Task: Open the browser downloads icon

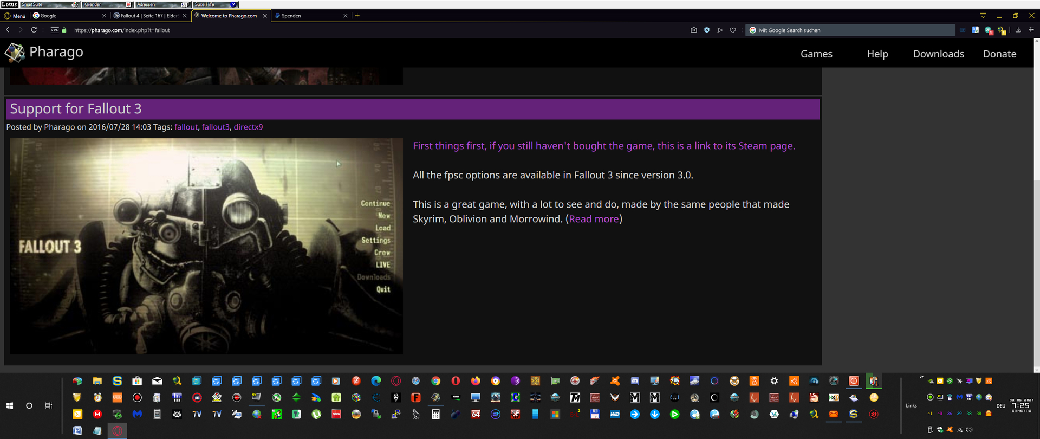Action: pyautogui.click(x=1018, y=30)
